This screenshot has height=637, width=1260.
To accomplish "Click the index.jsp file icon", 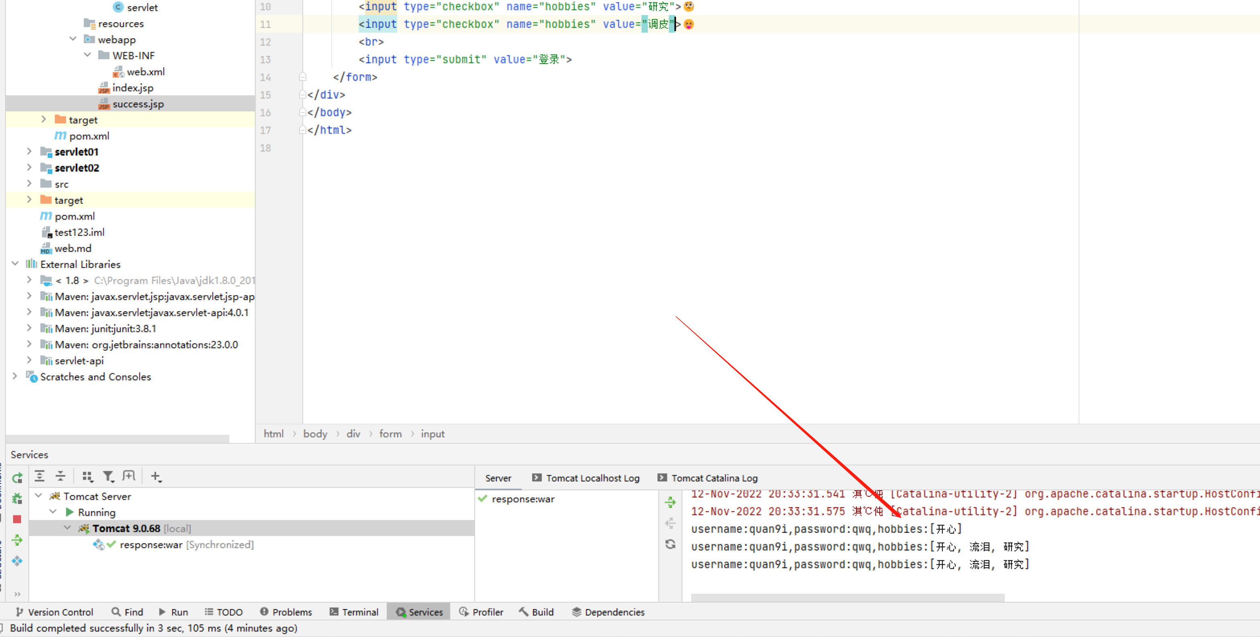I will [104, 88].
